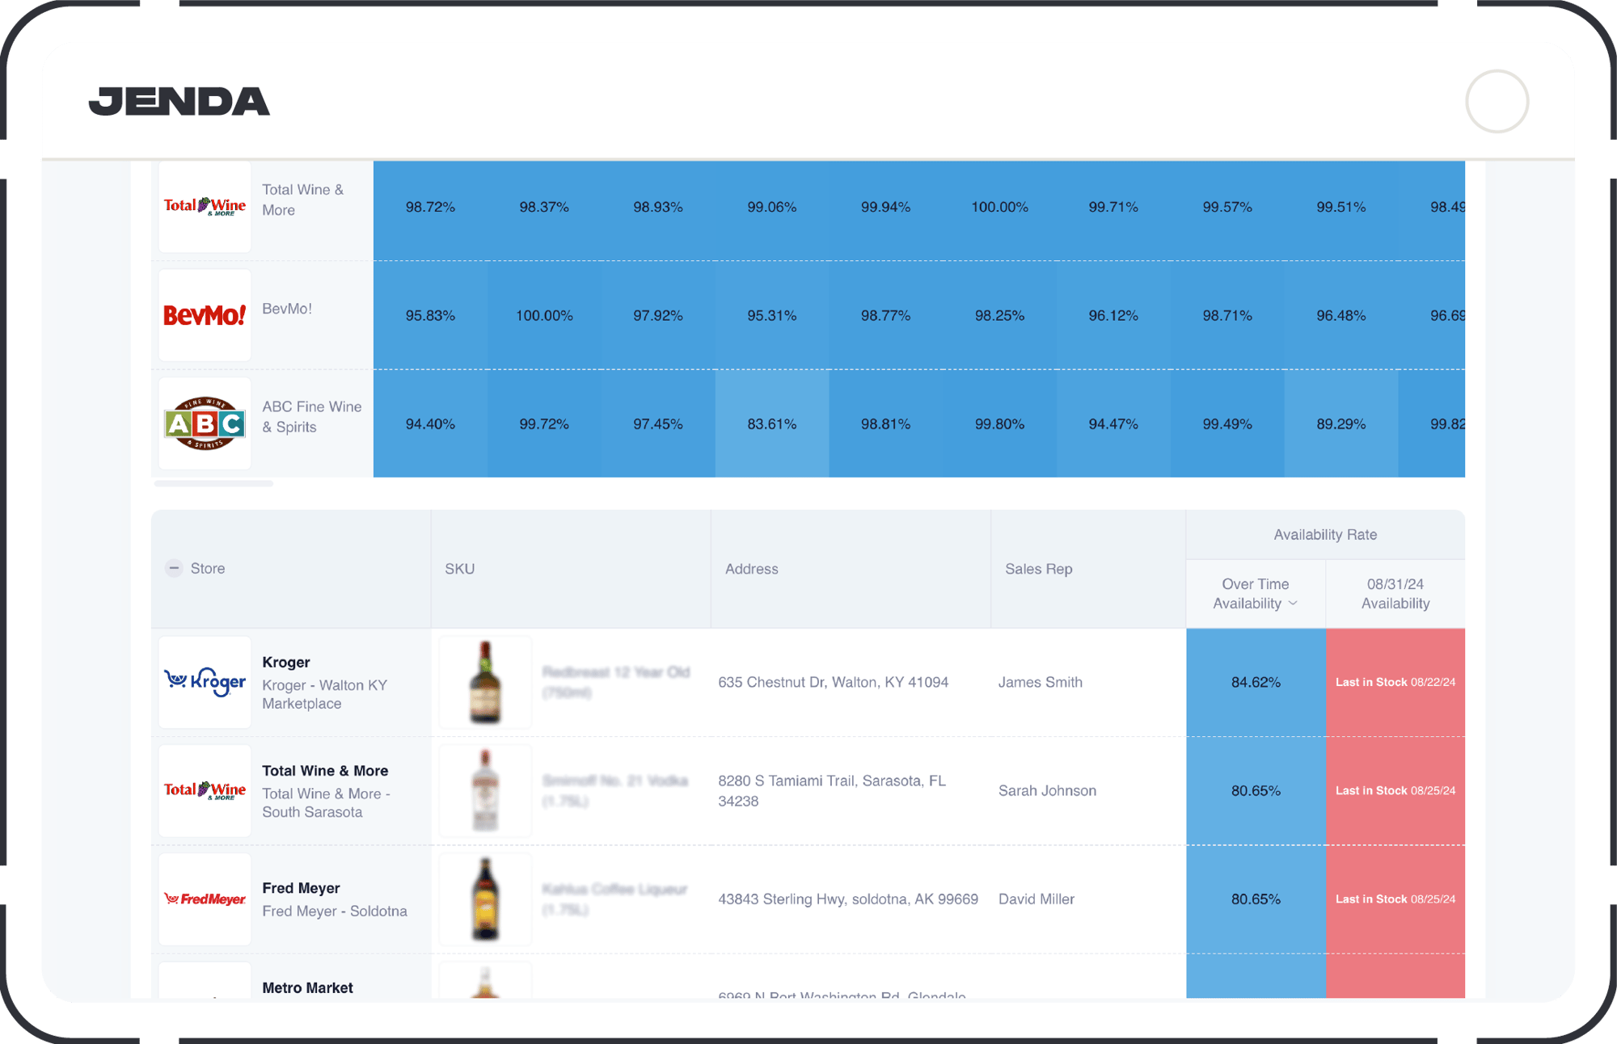Click the 08/31/24 Availability column header
This screenshot has width=1617, height=1044.
coord(1395,593)
